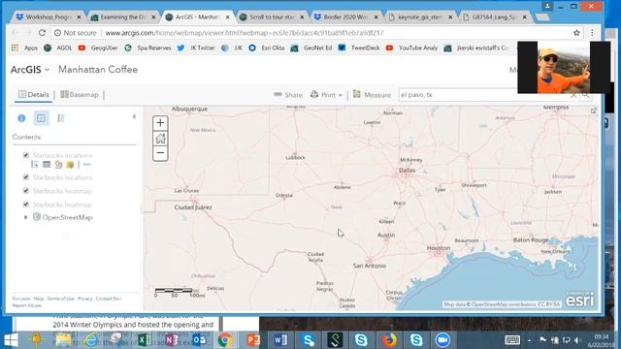Uncheck Starbucks locations layer with tool icons beneath
Image resolution: width=621 pixels, height=349 pixels.
tap(26, 155)
